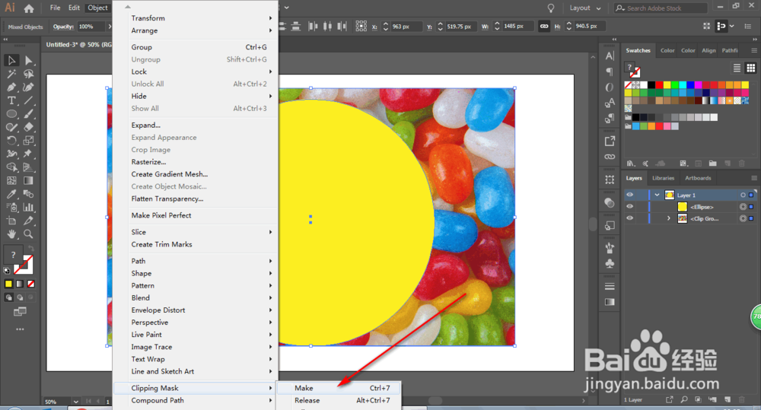Switch swatches to list view
The width and height of the screenshot is (761, 410).
[x=737, y=68]
